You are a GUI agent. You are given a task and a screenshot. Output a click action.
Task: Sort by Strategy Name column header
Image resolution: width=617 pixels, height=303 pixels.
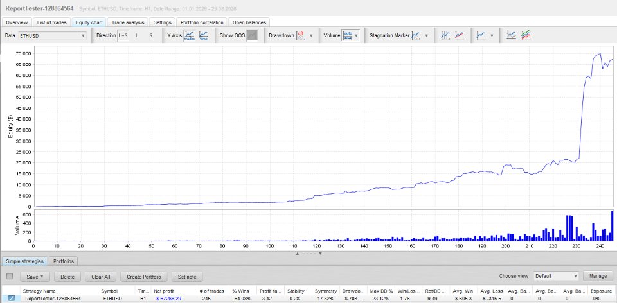[x=59, y=291]
